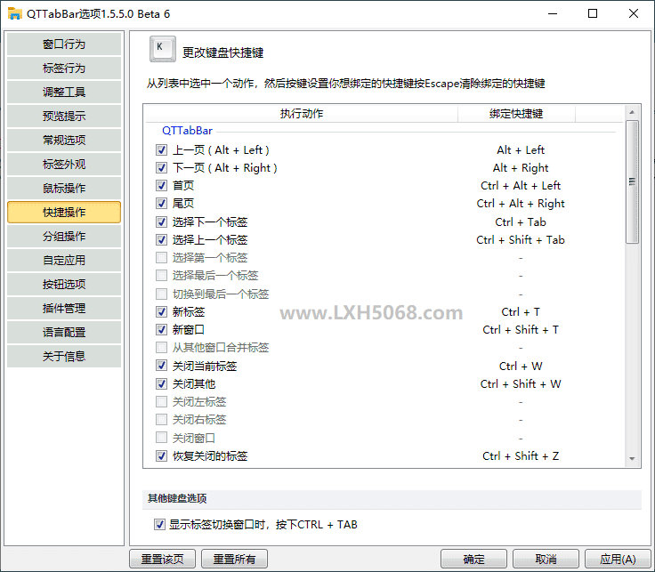Toggle 恢复关闭的标签 checkbox
The width and height of the screenshot is (655, 572).
(161, 456)
